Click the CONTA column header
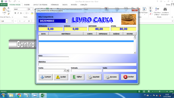174x98 pixels. pyautogui.click(x=90, y=34)
